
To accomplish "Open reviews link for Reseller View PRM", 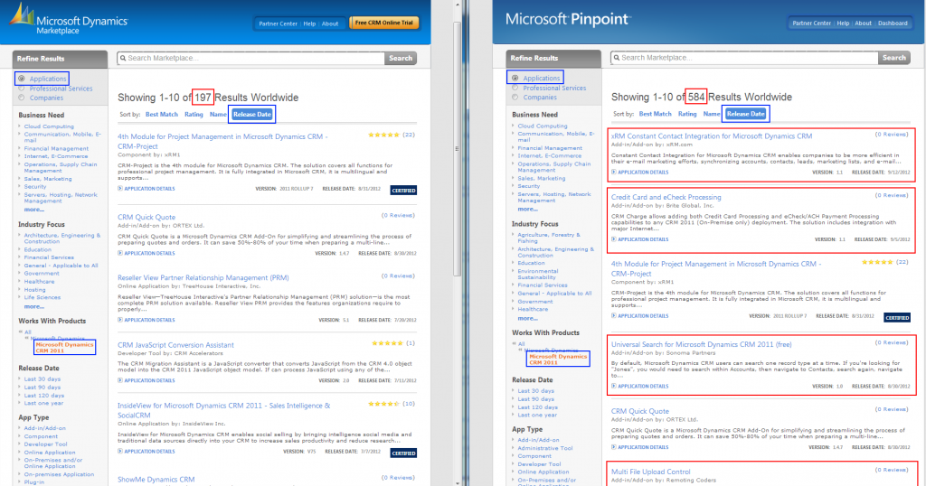I will [398, 276].
